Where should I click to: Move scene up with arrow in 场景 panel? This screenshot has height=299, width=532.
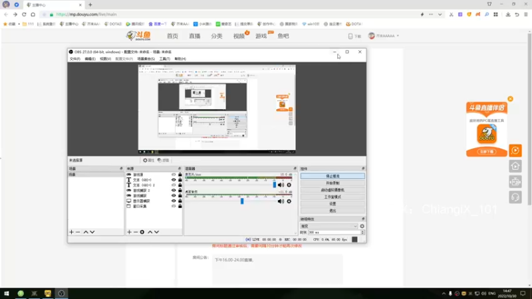tap(86, 232)
